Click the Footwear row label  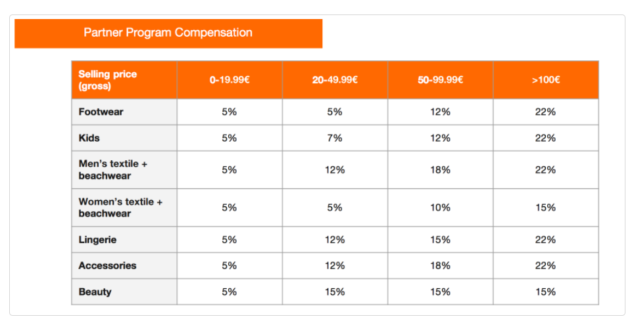point(101,112)
